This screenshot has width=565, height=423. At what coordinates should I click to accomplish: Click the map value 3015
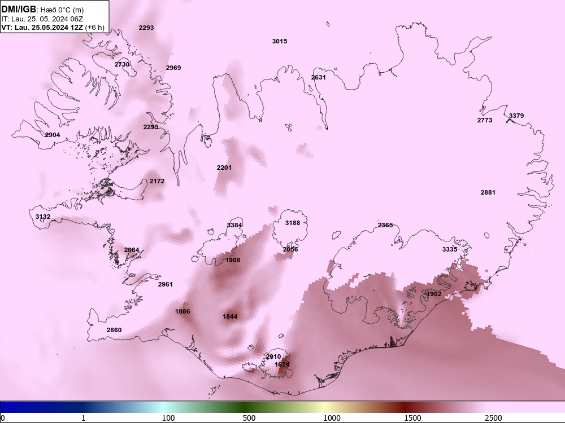point(280,41)
